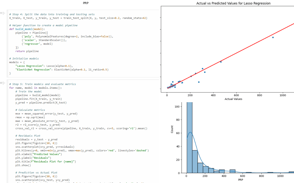This screenshot has width=294, height=183.
Task: Click the 'r2 = r2_score(y_test, y_pred)' line
Action: [x=38, y=125]
